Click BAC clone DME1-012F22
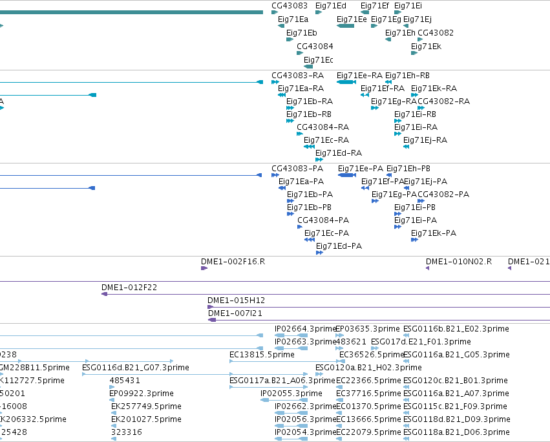 point(129,288)
